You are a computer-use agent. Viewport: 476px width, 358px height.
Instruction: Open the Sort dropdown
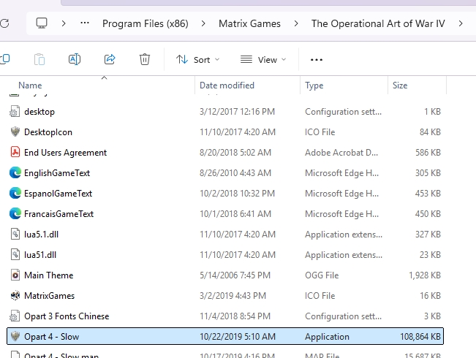point(197,60)
